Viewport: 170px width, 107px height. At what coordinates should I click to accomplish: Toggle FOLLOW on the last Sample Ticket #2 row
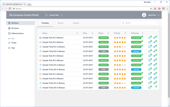point(136,88)
